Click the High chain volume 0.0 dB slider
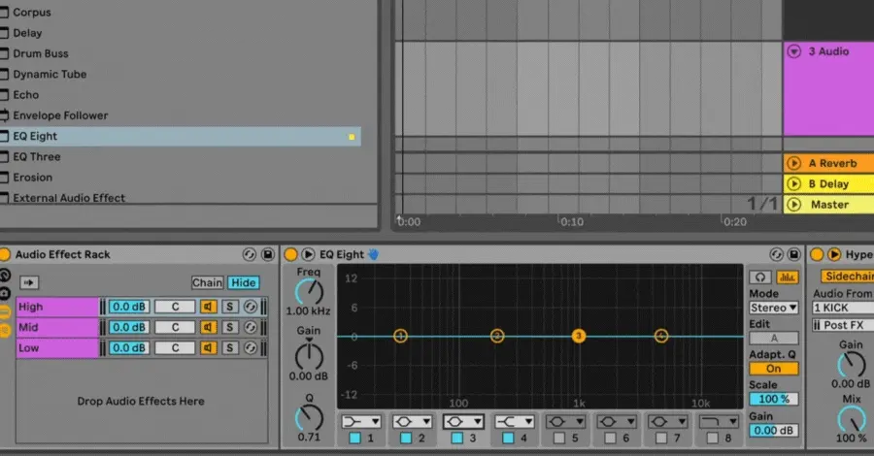874x456 pixels. point(129,307)
